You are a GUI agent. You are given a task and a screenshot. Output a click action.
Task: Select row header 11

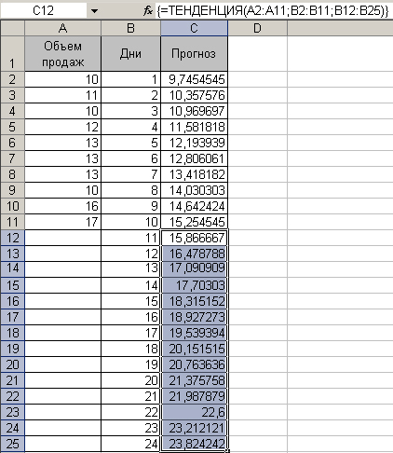tap(12, 222)
